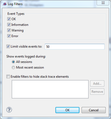Select the All sessions radio button
Image resolution: width=111 pixels, height=119 pixels.
[13, 62]
